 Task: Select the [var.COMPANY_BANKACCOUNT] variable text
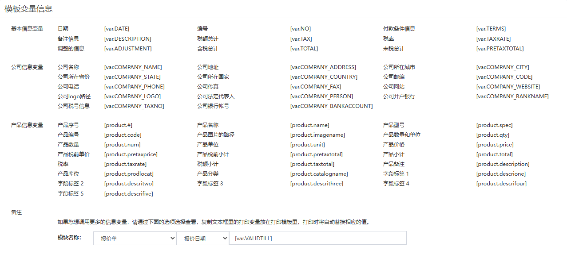(332, 106)
